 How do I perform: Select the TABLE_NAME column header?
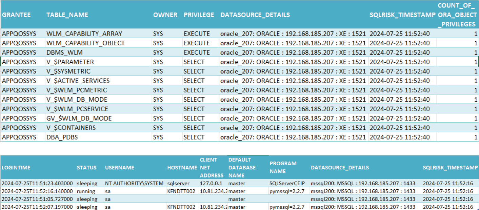(67, 15)
